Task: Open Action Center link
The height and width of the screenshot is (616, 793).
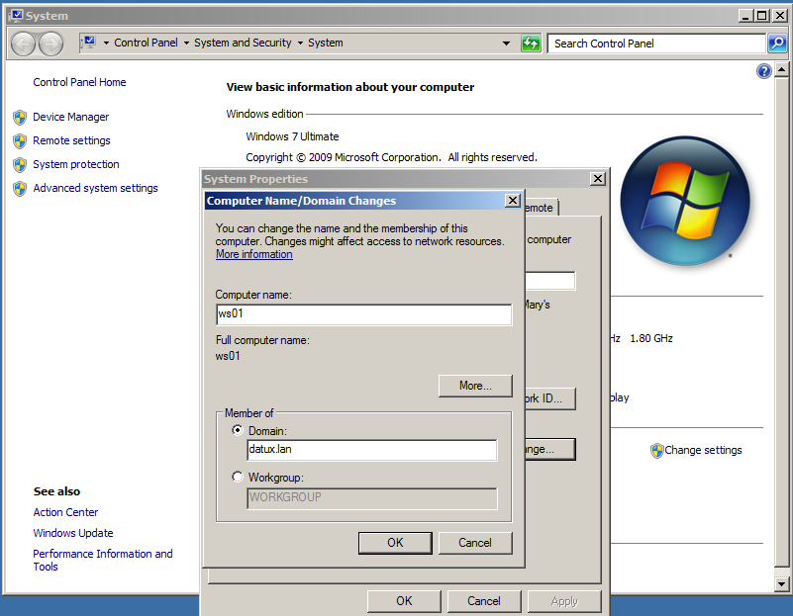Action: [65, 512]
